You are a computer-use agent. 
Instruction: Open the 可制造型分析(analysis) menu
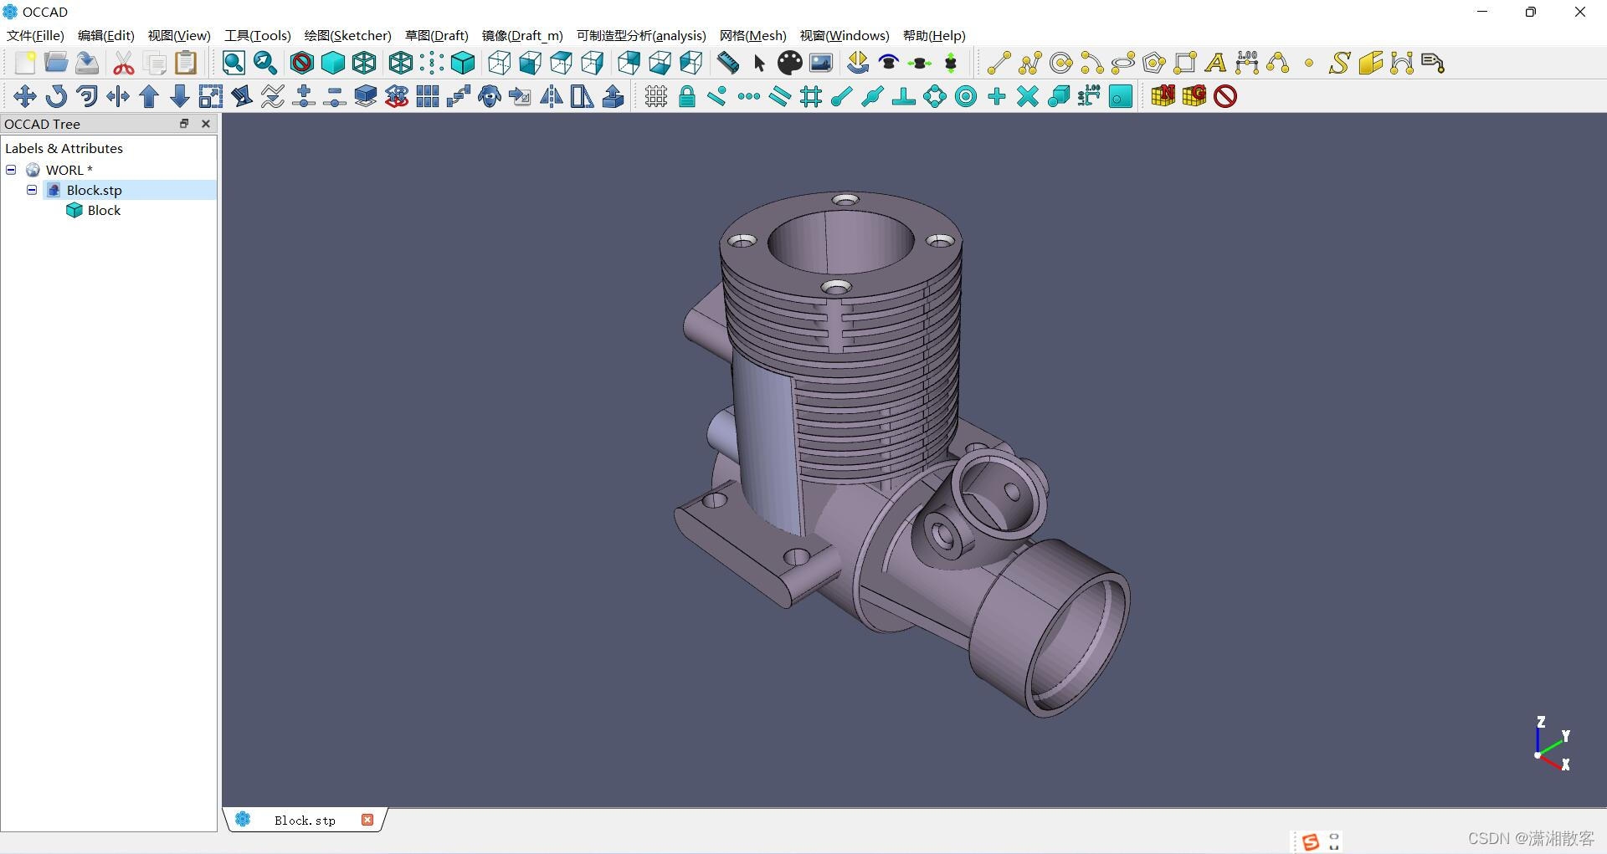641,35
